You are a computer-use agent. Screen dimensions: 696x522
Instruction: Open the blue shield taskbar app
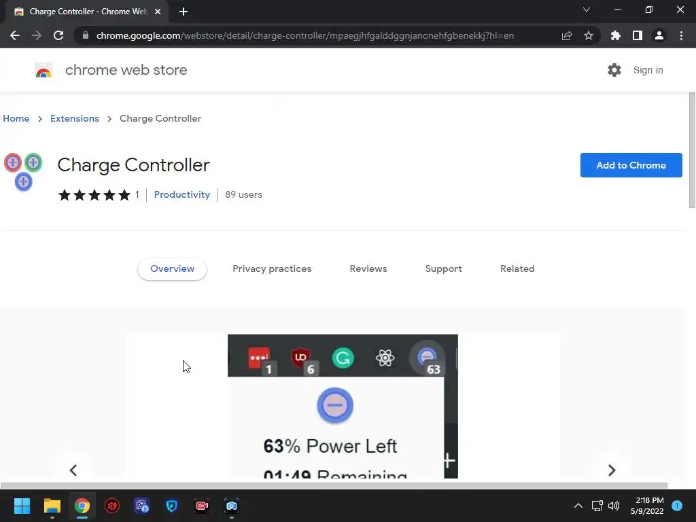[172, 506]
